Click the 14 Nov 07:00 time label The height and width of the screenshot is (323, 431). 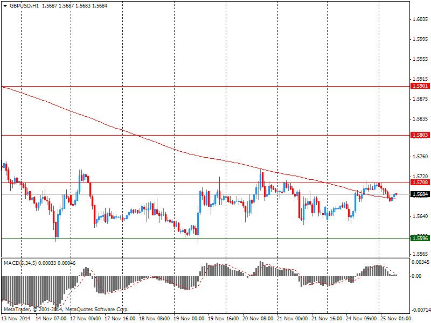tap(51, 319)
